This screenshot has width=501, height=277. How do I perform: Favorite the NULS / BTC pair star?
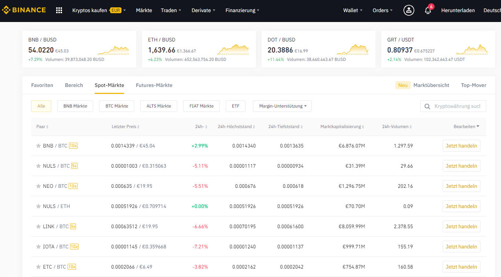38,166
